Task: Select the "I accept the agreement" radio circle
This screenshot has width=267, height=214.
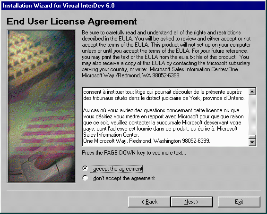Action: (x=85, y=168)
